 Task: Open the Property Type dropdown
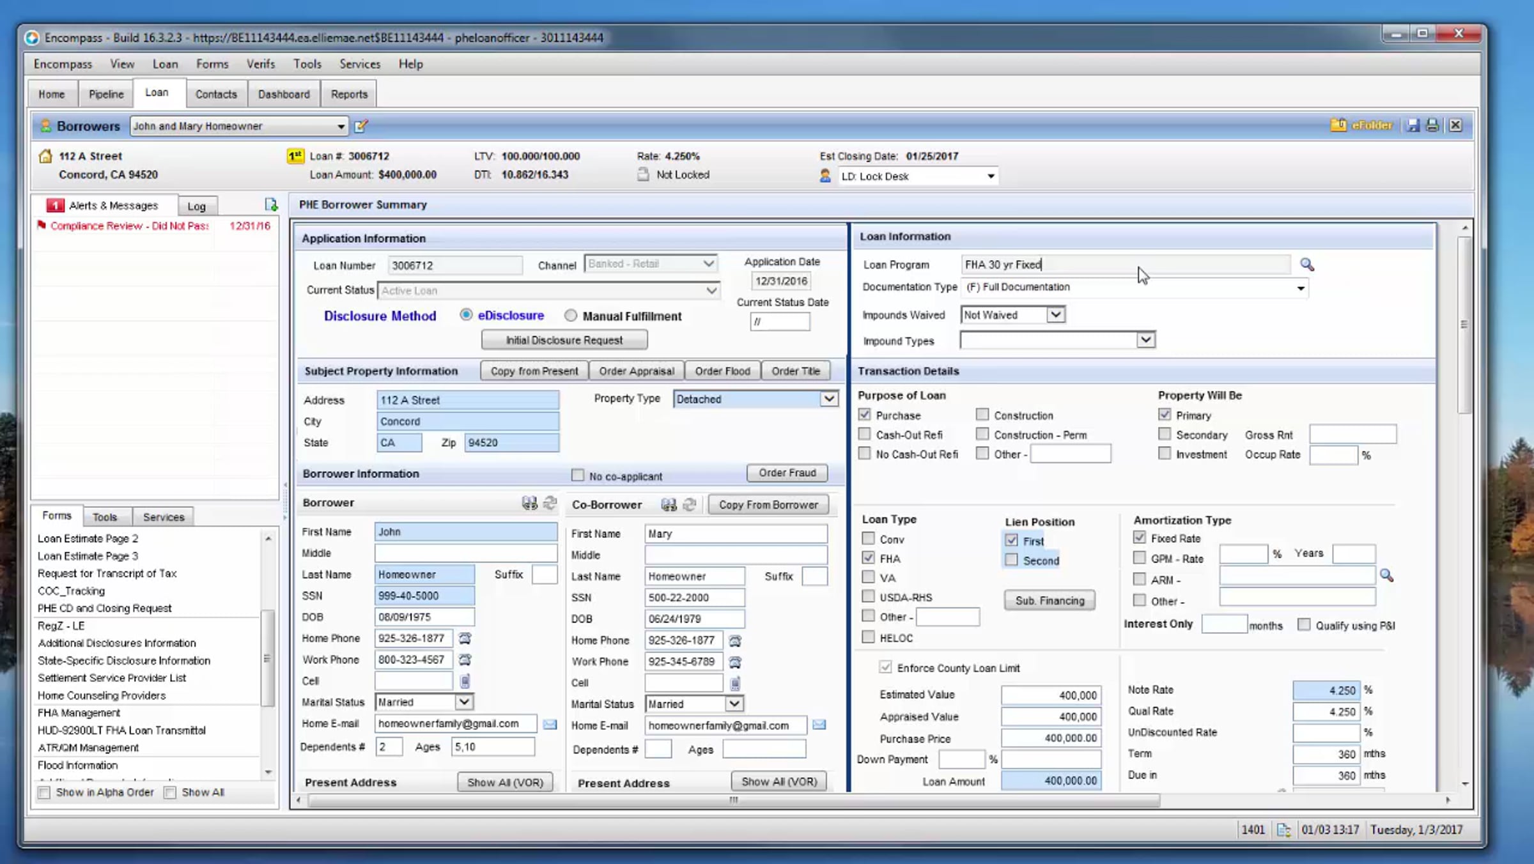[x=829, y=399]
